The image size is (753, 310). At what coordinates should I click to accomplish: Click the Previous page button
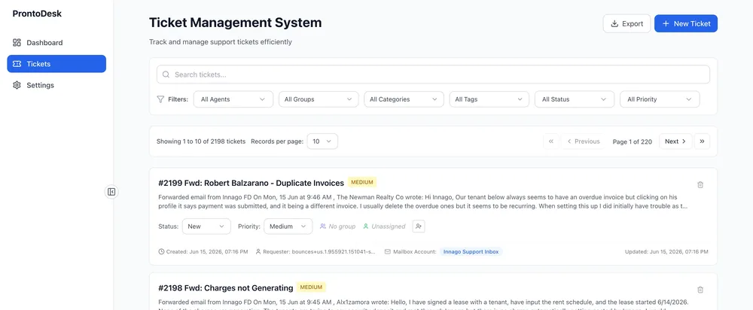(x=584, y=141)
